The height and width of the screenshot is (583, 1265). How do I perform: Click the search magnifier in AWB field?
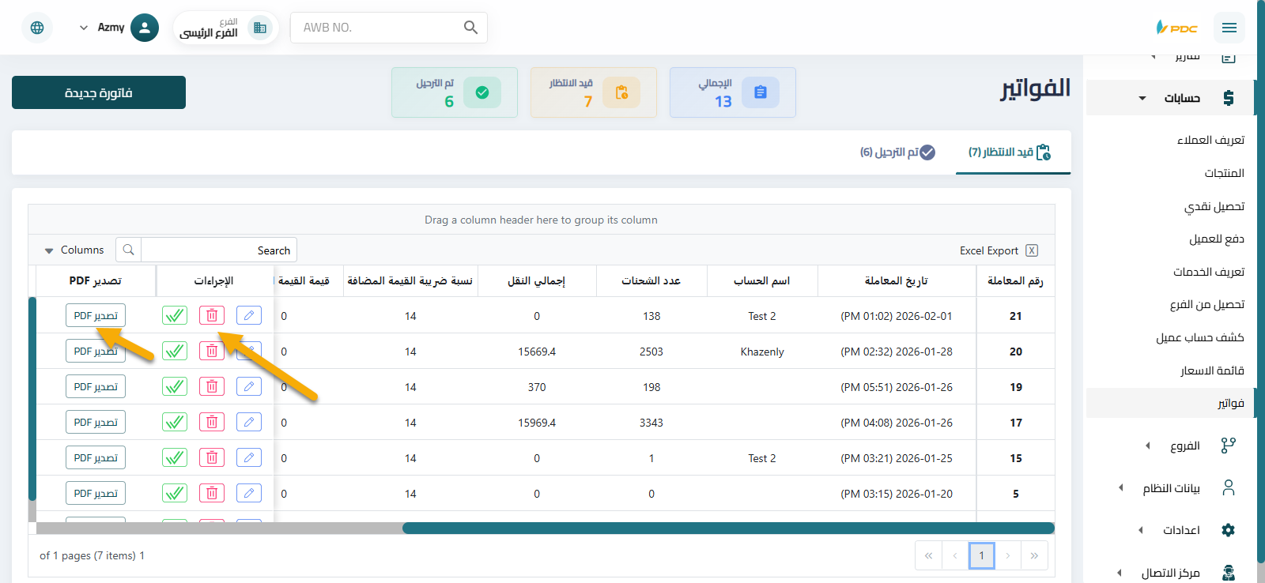470,28
